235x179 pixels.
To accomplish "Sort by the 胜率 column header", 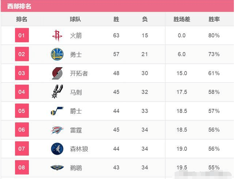I will click(x=214, y=19).
